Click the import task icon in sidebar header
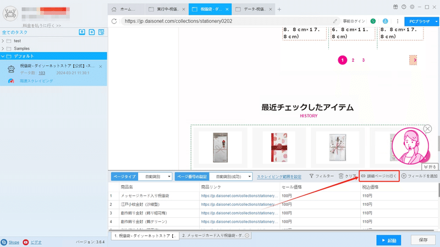Image resolution: width=440 pixels, height=247 pixels. tap(82, 32)
